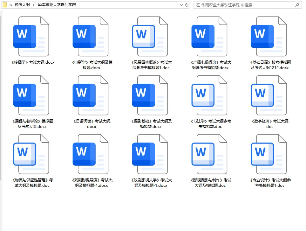Click name 《基础日语》校考模拟题及考试大纲1212.docx
The width and height of the screenshot is (306, 231).
click(270, 65)
